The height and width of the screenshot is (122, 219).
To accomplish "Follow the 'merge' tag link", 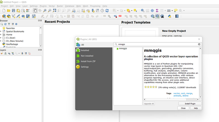I will point(189,93).
